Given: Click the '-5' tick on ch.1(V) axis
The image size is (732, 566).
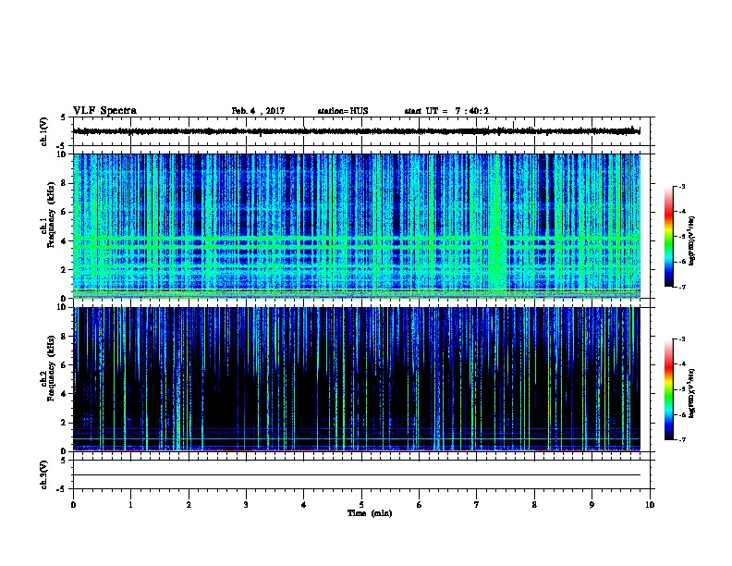Looking at the screenshot, I should (62, 146).
